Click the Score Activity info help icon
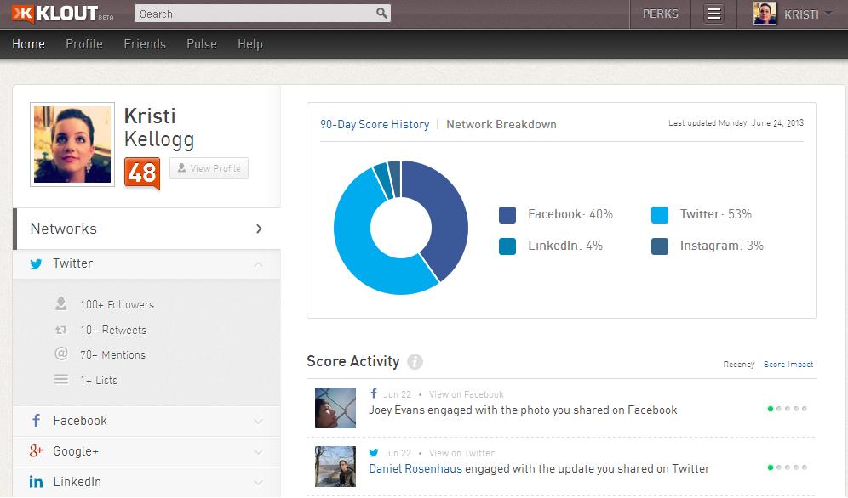Viewport: 848px width, 498px height. pos(415,361)
